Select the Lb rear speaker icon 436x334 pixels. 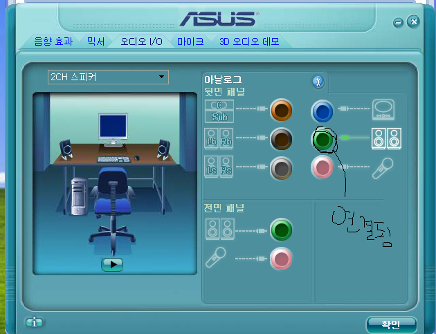click(x=211, y=138)
